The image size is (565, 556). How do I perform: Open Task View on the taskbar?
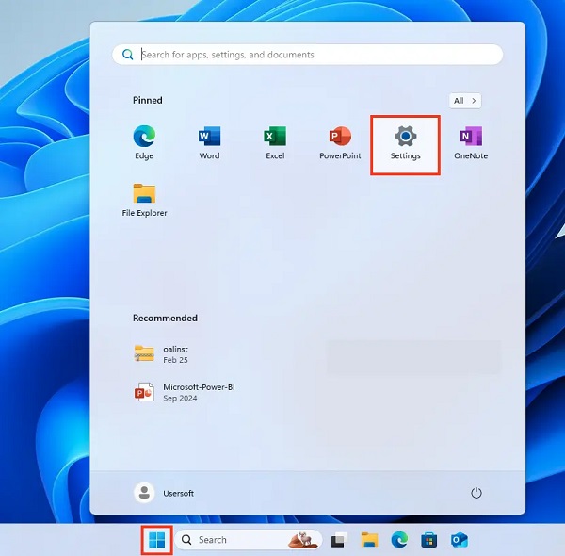(x=339, y=540)
